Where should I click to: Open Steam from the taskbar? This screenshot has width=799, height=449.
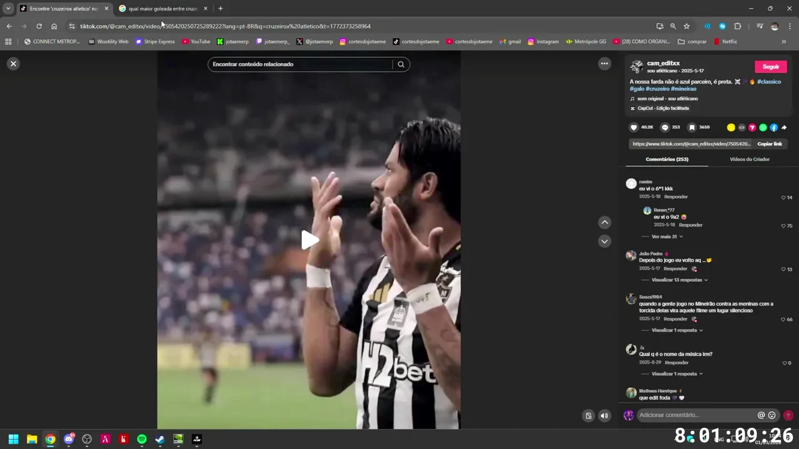click(x=160, y=439)
